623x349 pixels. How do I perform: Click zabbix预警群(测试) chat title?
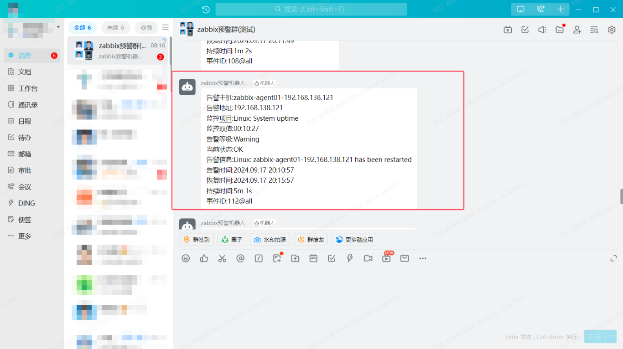tap(226, 30)
